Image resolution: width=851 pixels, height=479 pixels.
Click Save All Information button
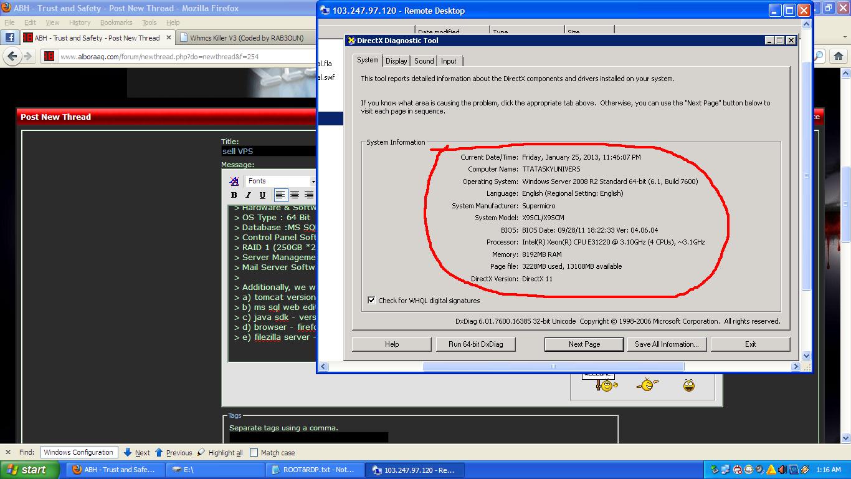coord(667,344)
